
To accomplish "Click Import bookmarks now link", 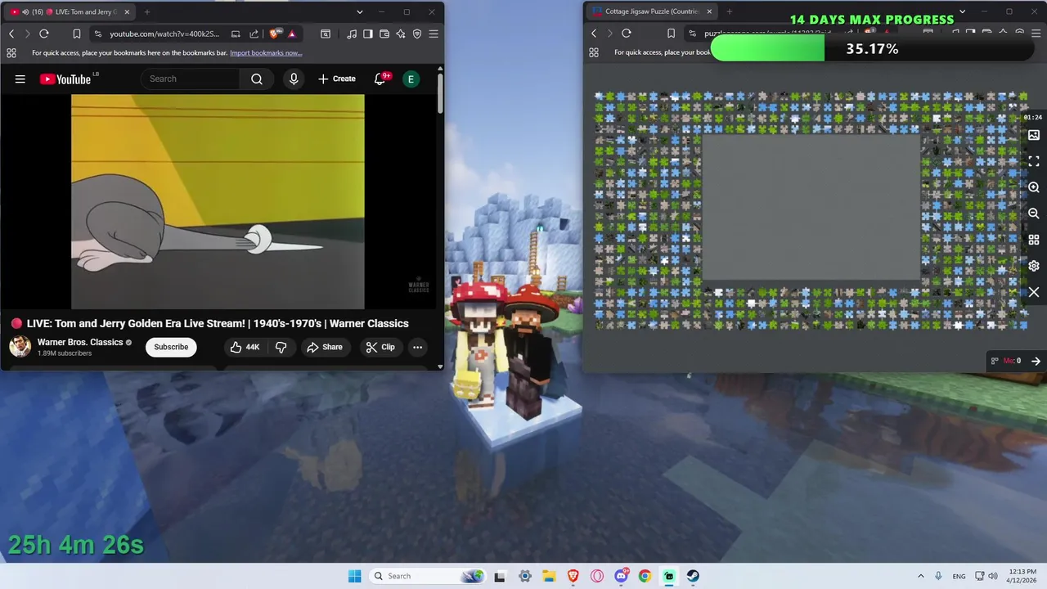I will click(266, 53).
